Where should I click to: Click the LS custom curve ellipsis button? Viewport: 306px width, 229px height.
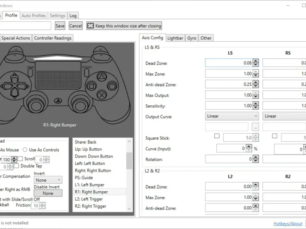pyautogui.click(x=255, y=127)
